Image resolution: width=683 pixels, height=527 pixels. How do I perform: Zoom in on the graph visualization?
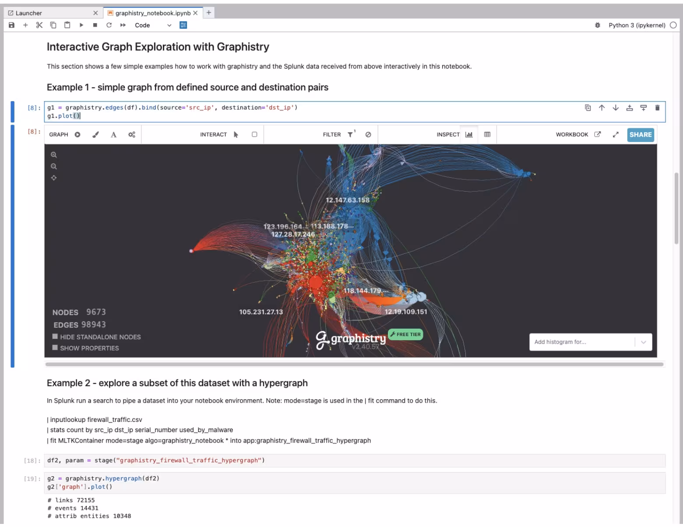pos(54,155)
